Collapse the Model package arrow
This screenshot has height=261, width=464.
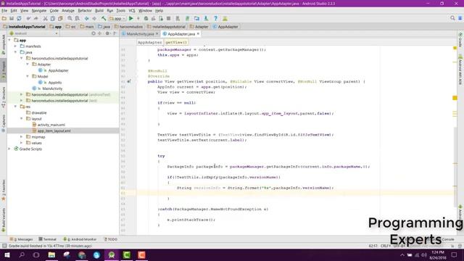click(x=28, y=76)
